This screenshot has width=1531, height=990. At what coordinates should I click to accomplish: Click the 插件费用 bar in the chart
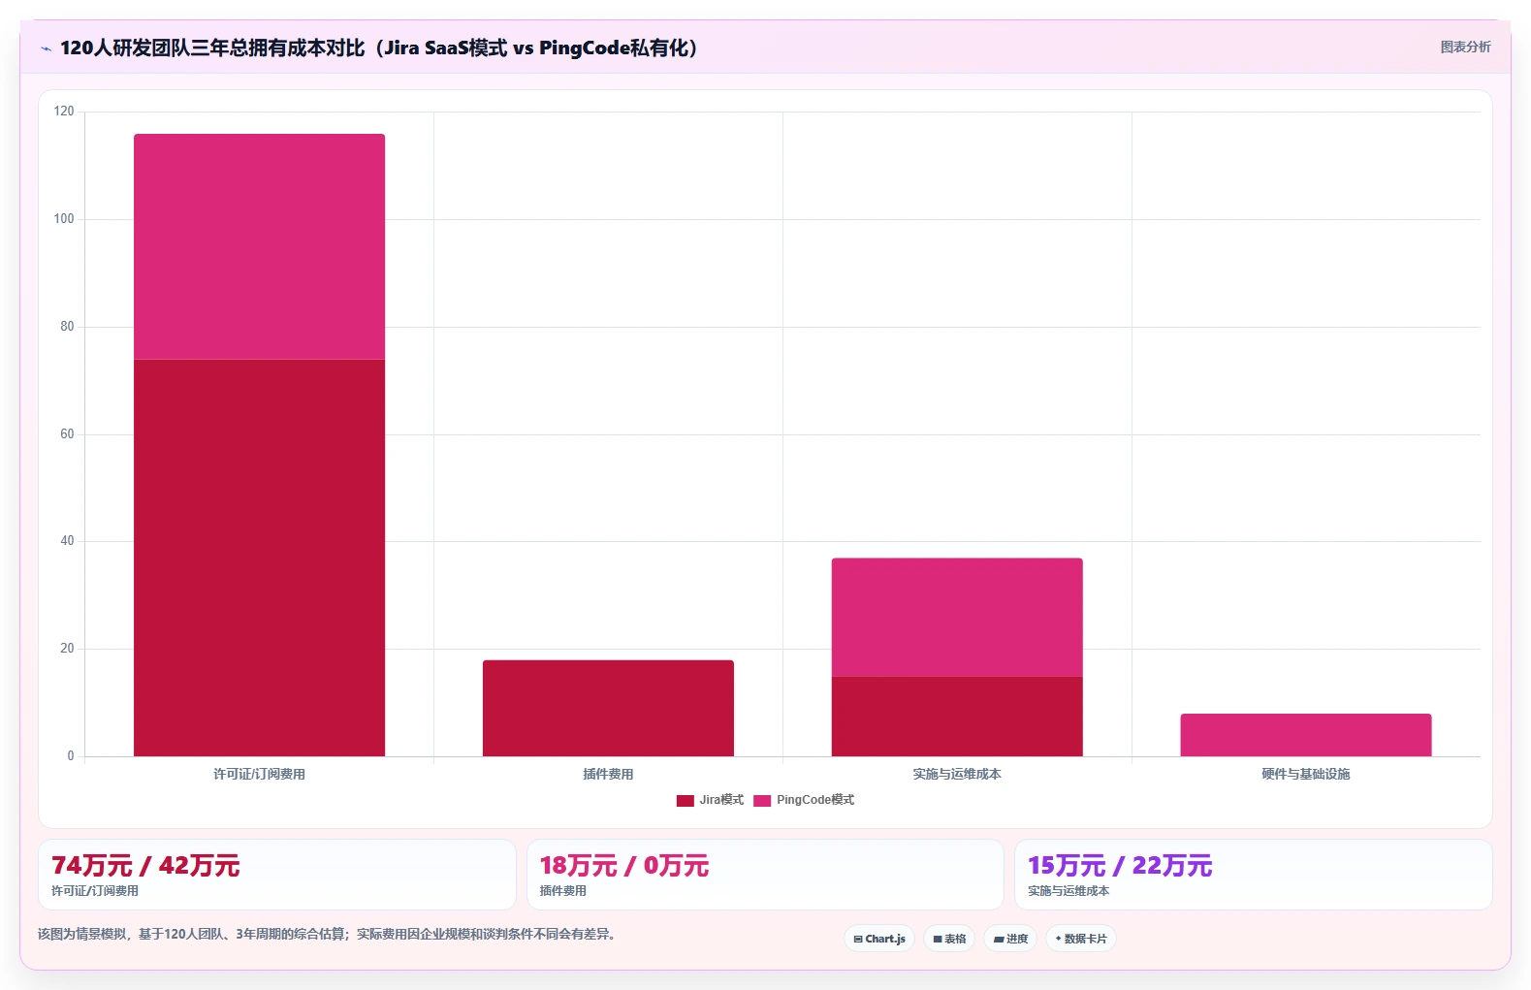[608, 708]
